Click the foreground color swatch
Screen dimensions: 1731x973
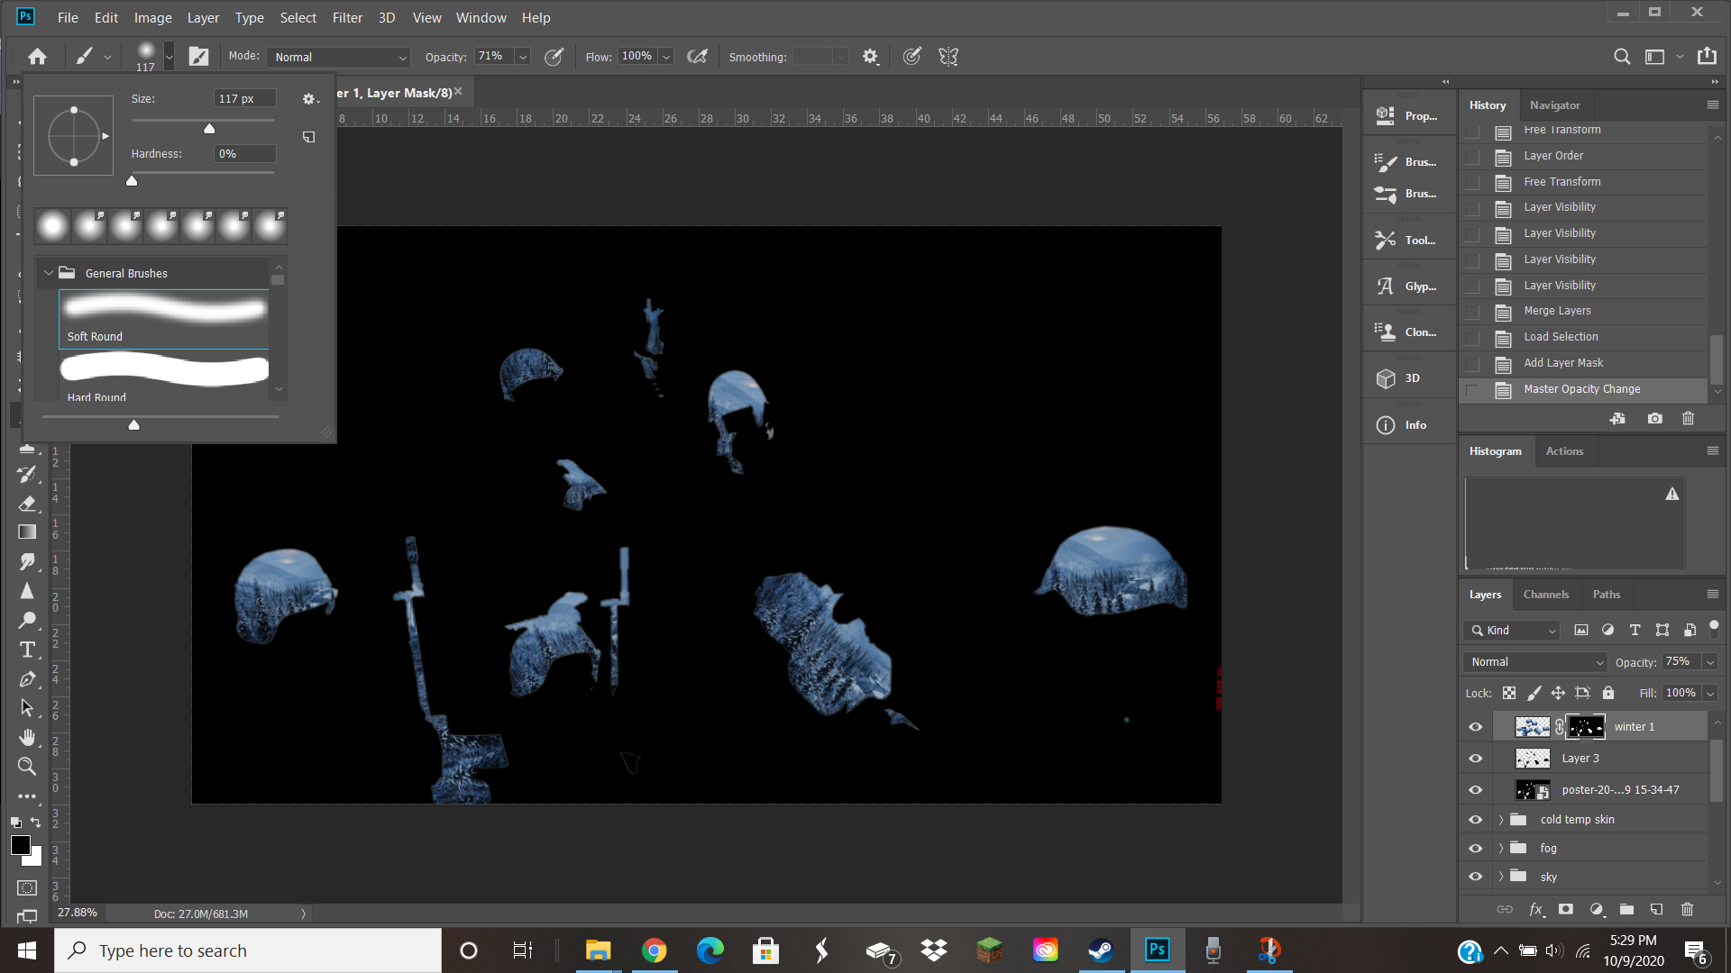tap(20, 845)
